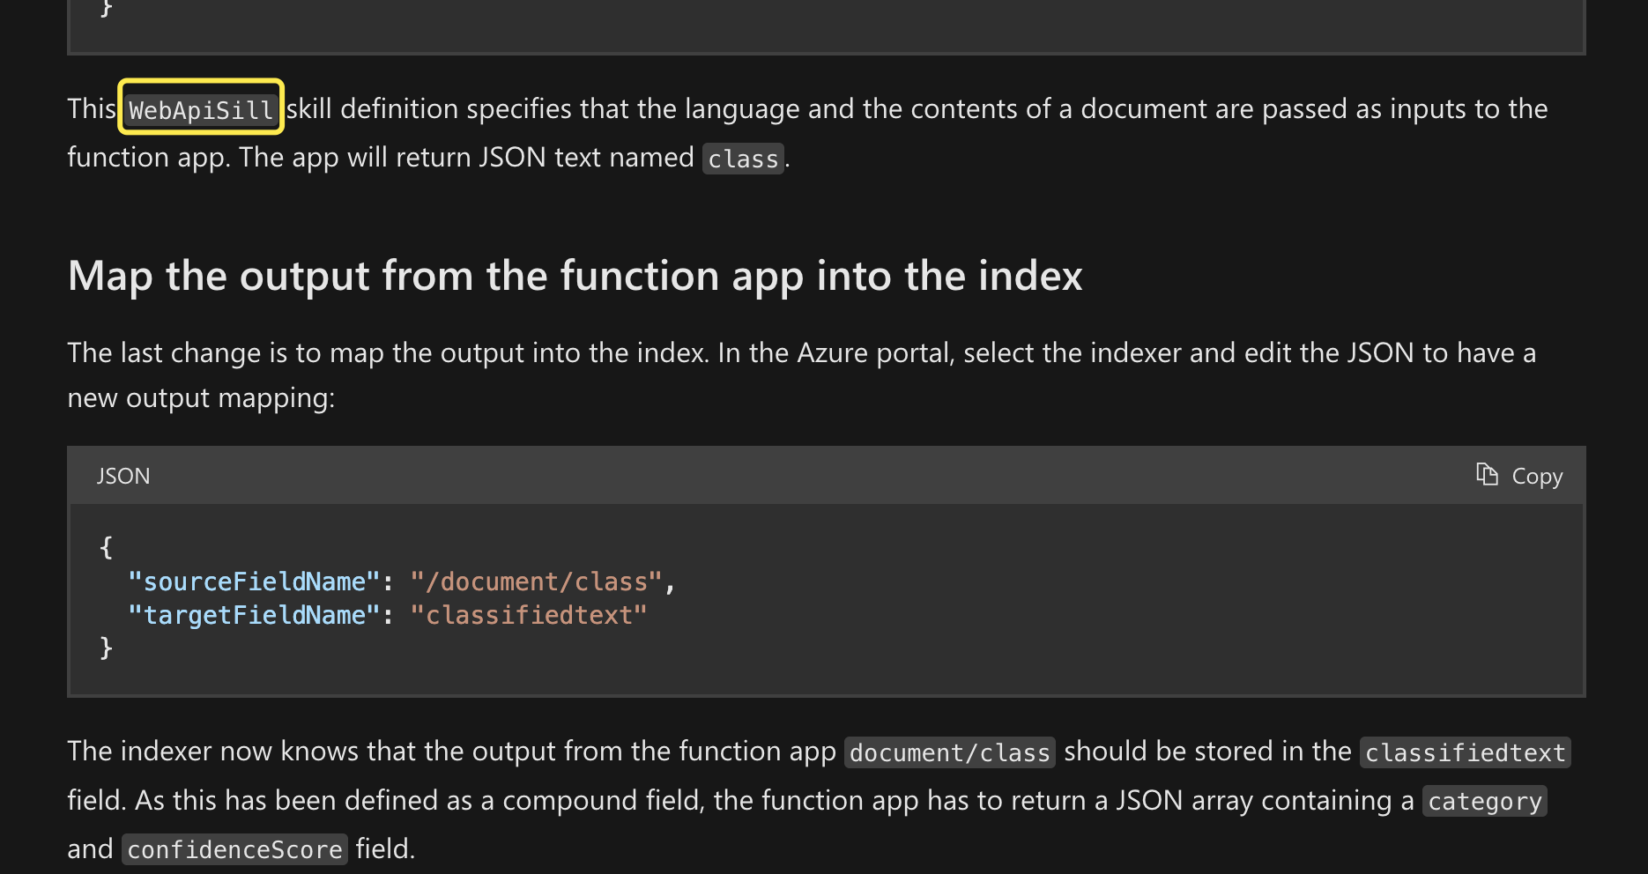
Task: Select the inline code "class" after "JSON text named"
Action: [743, 159]
